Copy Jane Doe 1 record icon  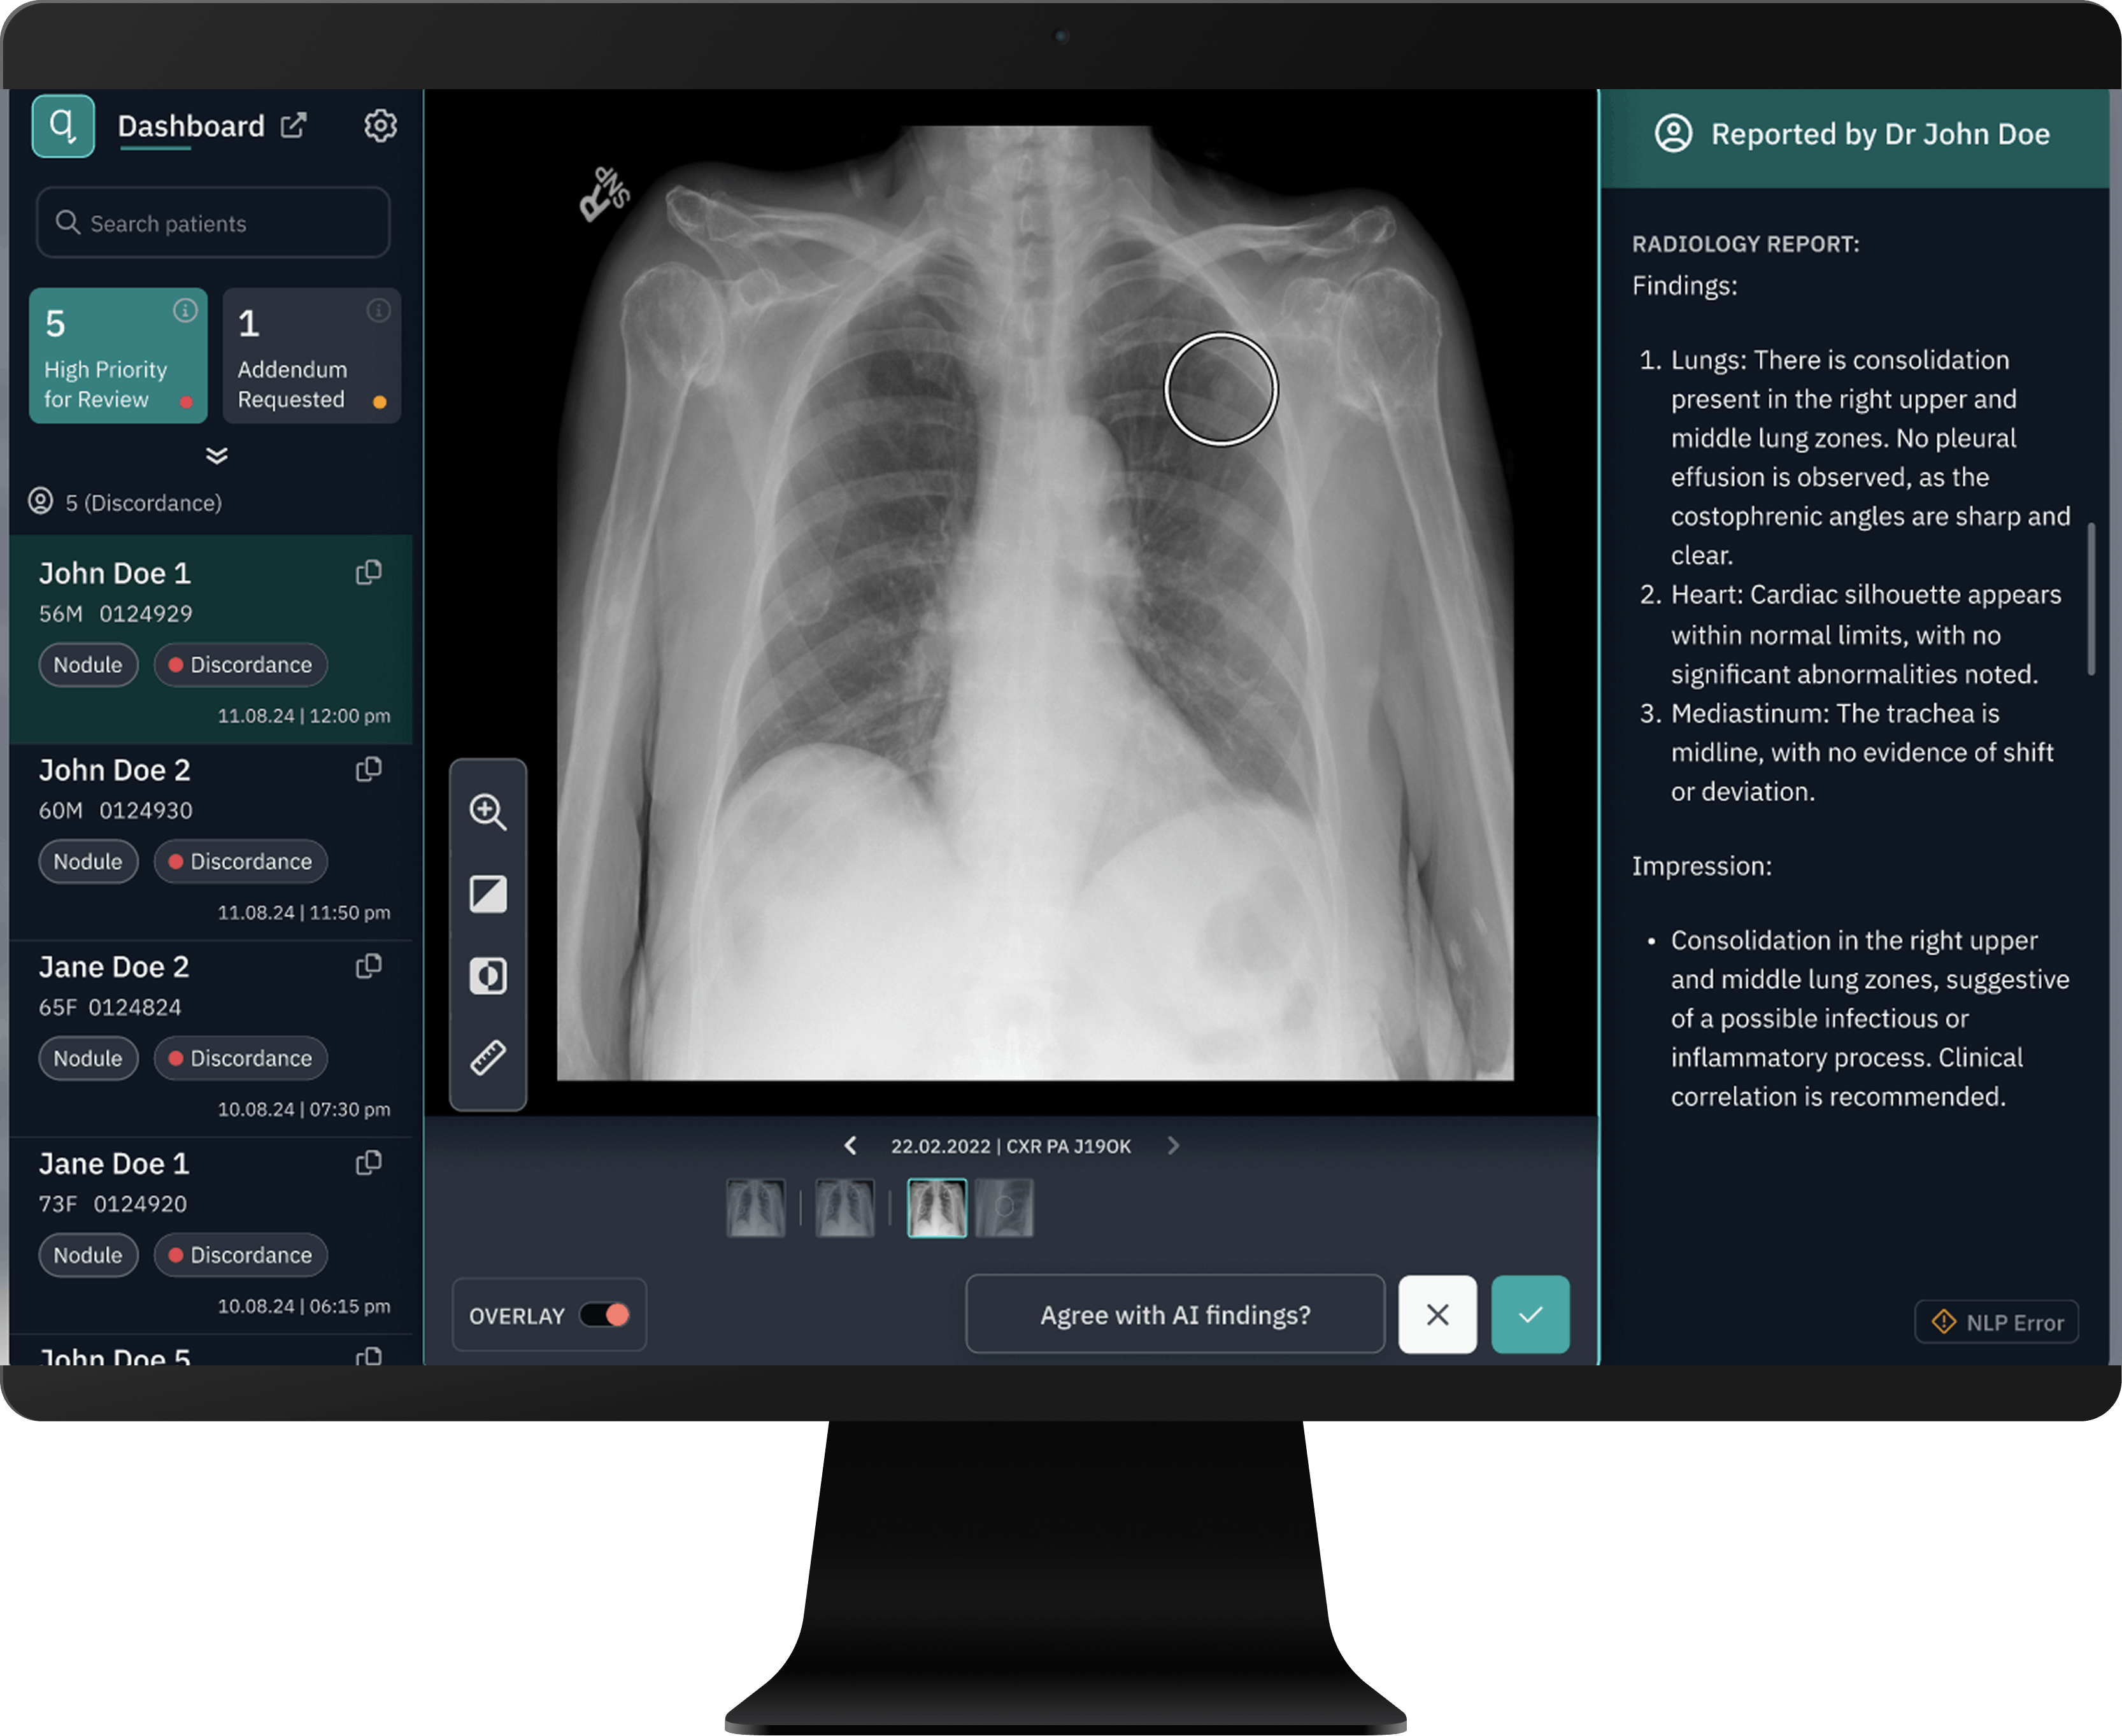click(369, 1163)
